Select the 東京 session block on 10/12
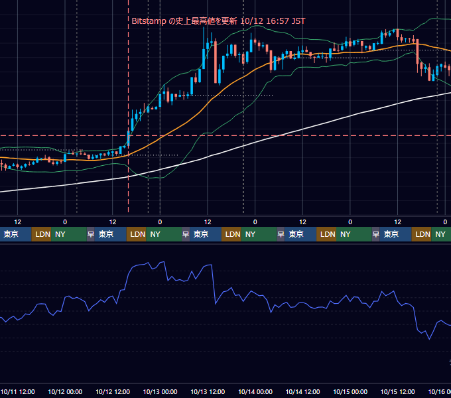The image size is (451, 398). tap(111, 234)
